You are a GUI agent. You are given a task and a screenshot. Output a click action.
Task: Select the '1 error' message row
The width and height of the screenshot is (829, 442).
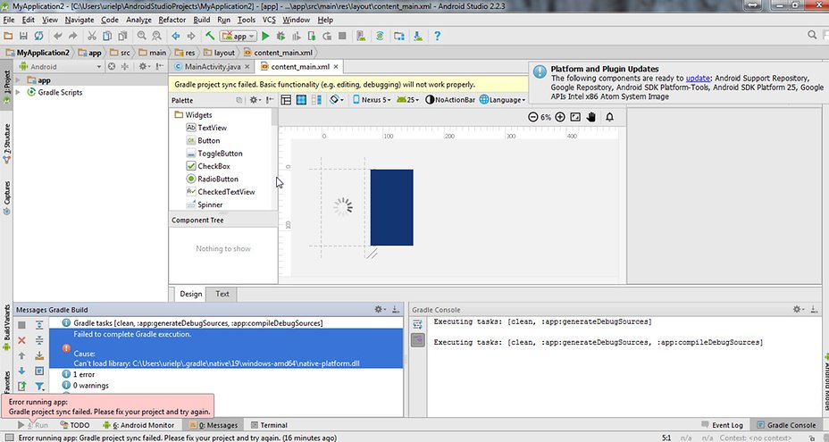(x=227, y=374)
